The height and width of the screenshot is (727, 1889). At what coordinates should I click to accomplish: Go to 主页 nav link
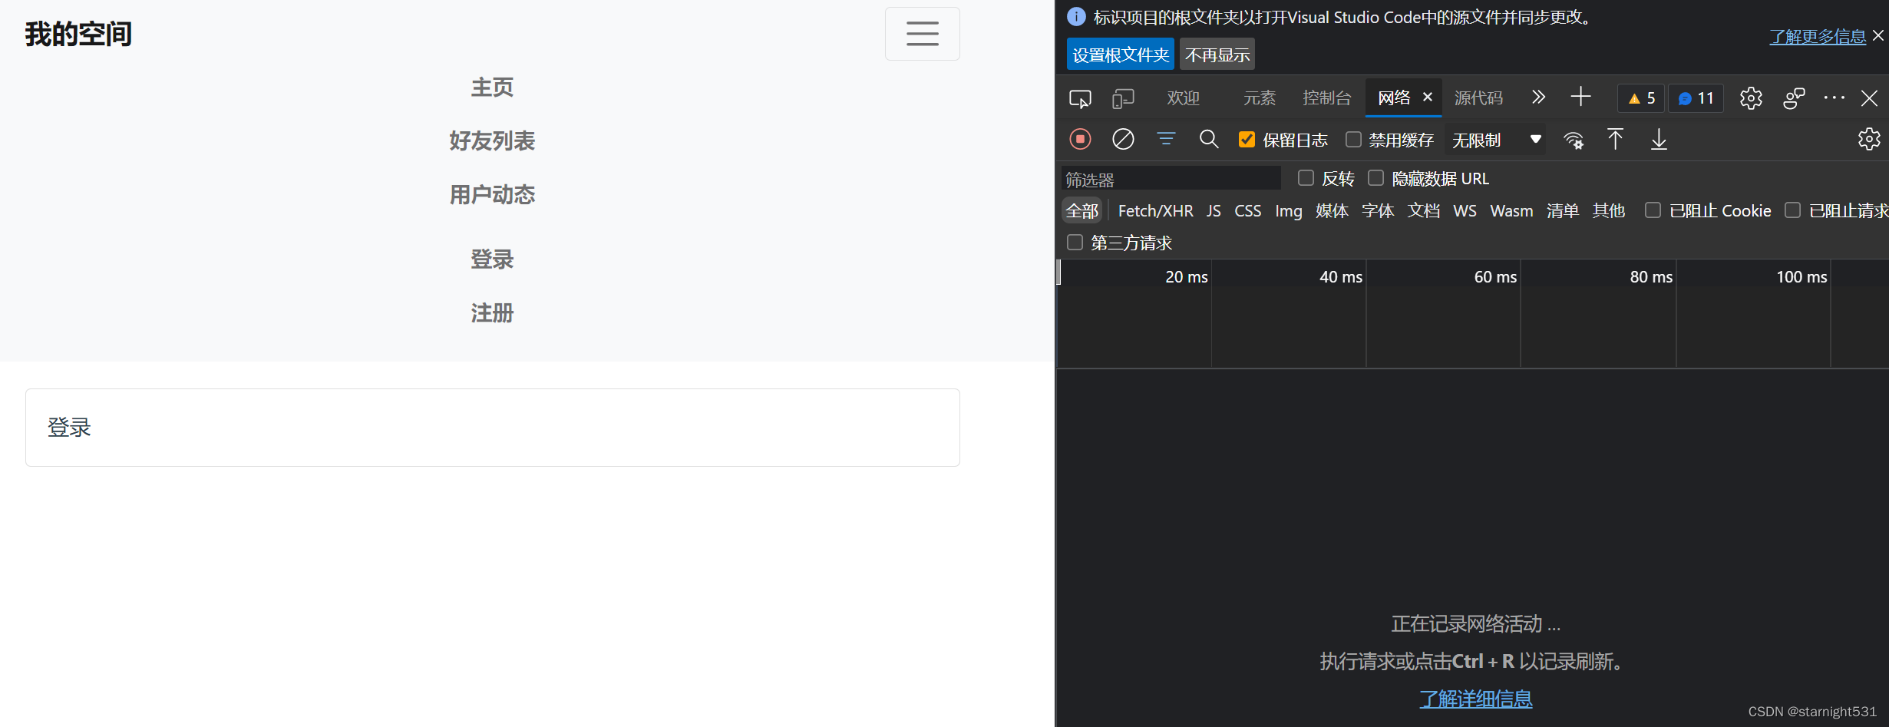(x=492, y=88)
